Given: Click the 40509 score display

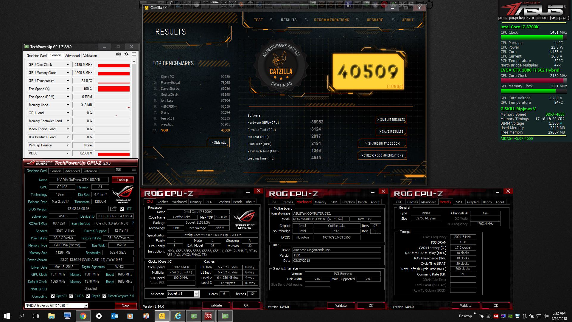Looking at the screenshot, I should (x=368, y=72).
